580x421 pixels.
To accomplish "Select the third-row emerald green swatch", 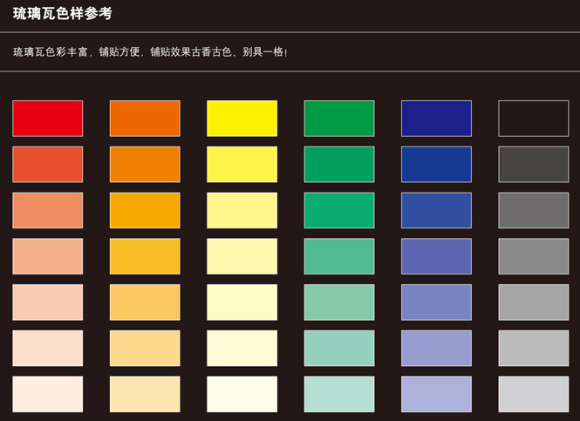I will tap(339, 210).
